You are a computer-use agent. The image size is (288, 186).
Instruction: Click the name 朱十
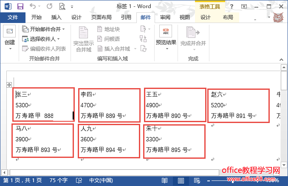click(x=152, y=129)
